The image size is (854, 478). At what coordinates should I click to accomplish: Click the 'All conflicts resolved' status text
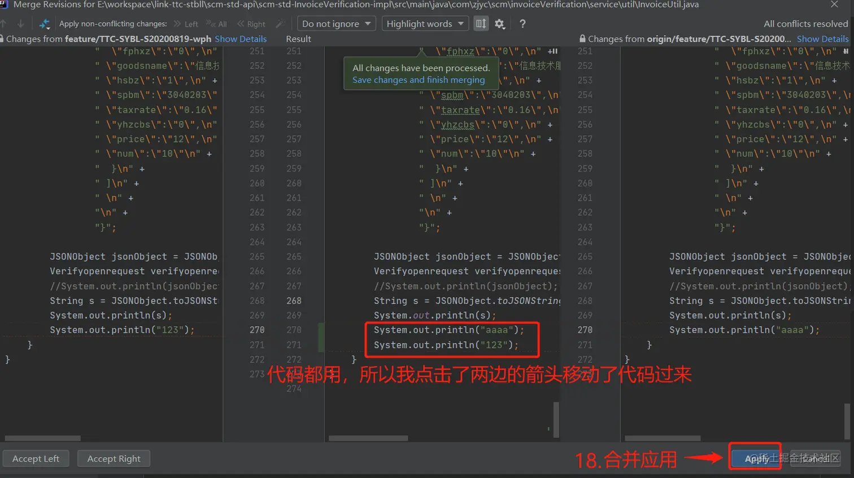point(806,24)
